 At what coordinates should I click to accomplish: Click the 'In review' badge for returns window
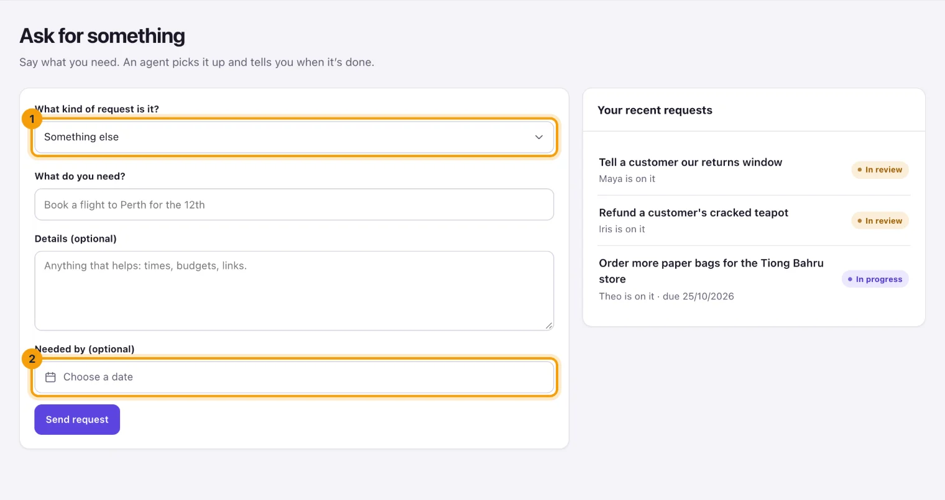coord(880,170)
